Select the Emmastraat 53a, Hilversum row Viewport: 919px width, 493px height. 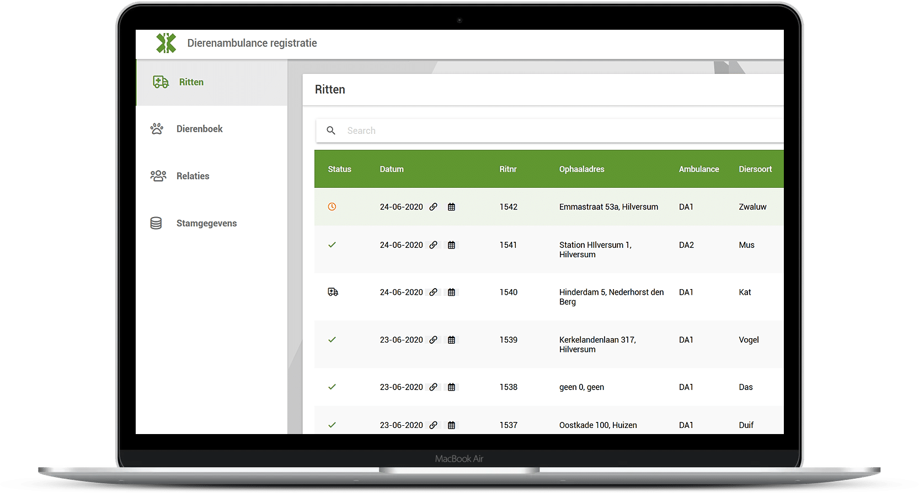point(608,207)
